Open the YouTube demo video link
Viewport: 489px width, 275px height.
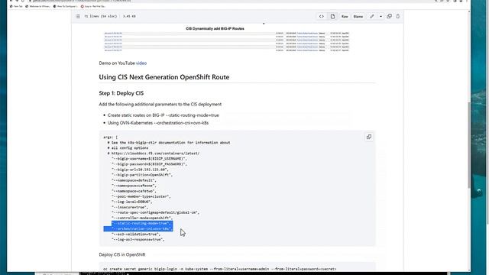141,63
